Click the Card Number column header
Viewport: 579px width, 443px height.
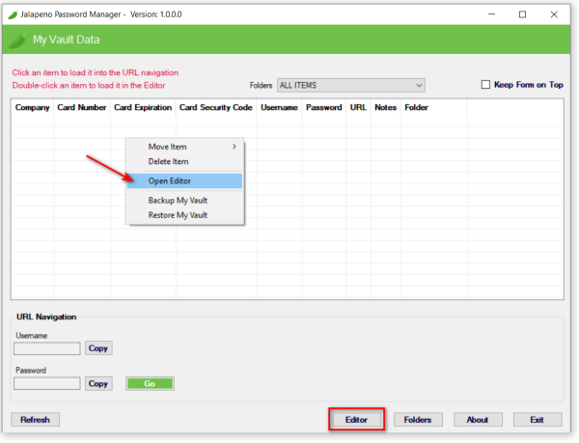(x=82, y=108)
